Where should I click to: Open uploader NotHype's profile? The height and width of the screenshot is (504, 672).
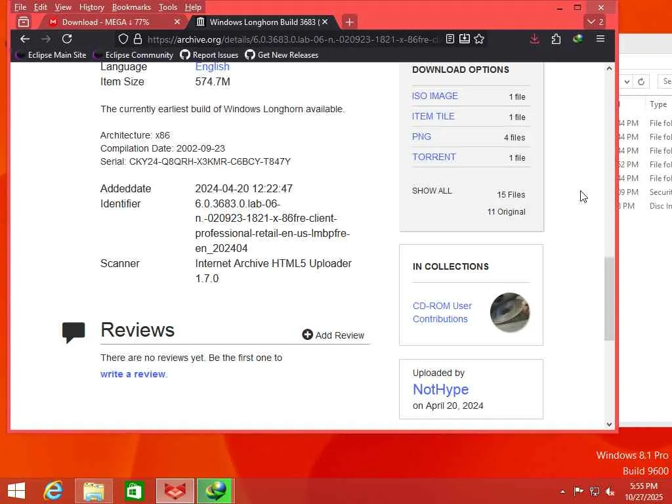pyautogui.click(x=440, y=389)
